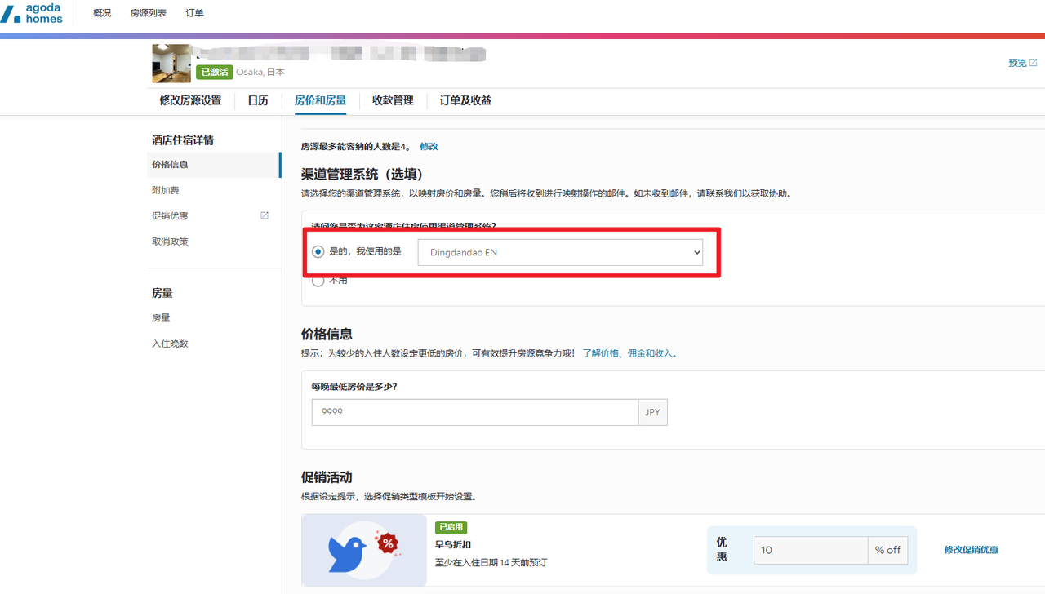Open the 订单及收益 tab
This screenshot has height=594, width=1045.
pos(465,100)
